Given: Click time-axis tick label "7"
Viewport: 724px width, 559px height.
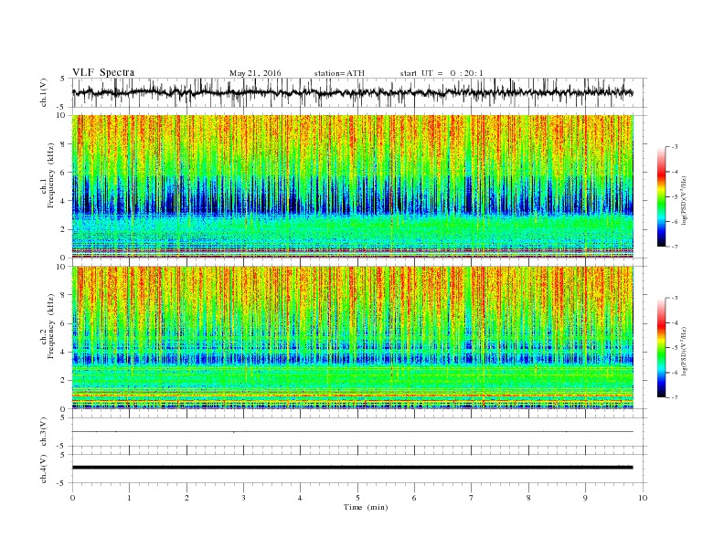Looking at the screenshot, I should [472, 498].
